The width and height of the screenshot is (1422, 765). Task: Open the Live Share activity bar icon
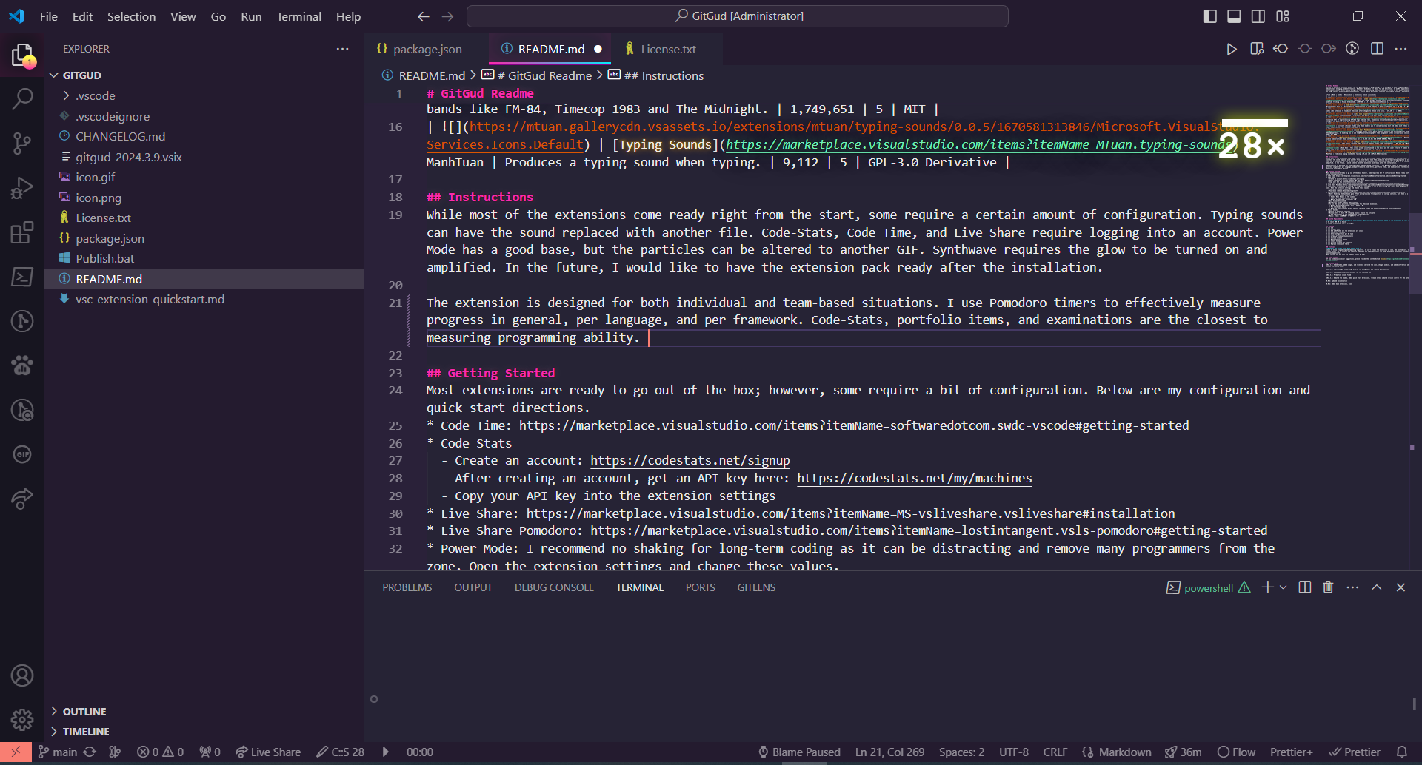click(22, 499)
